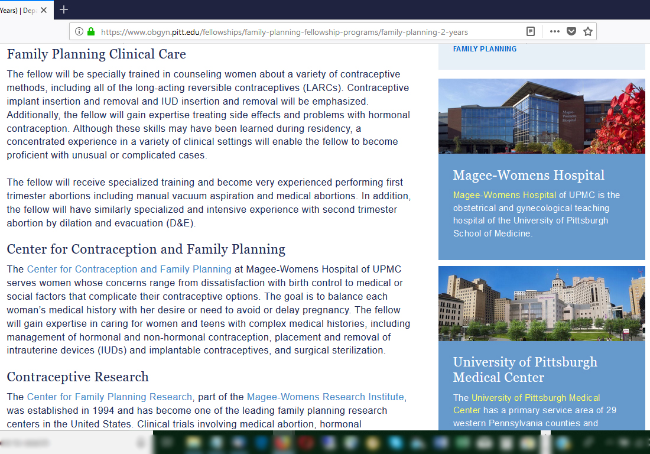Viewport: 650px width, 454px height.
Task: Click the 'Center for Contraception and Family Planning' section heading
Action: 146,249
